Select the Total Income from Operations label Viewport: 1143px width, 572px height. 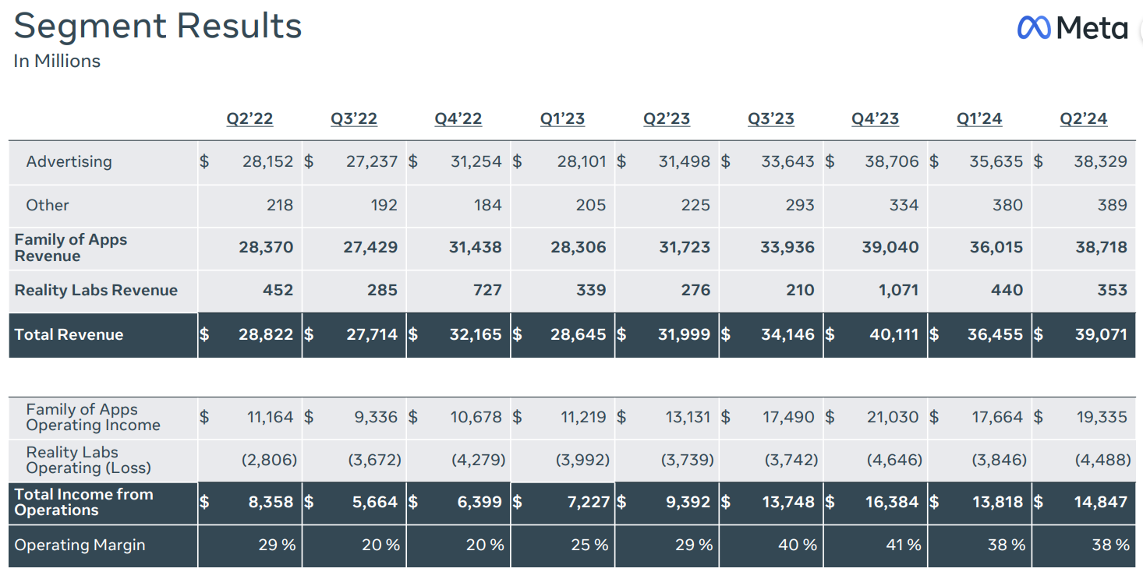(83, 503)
